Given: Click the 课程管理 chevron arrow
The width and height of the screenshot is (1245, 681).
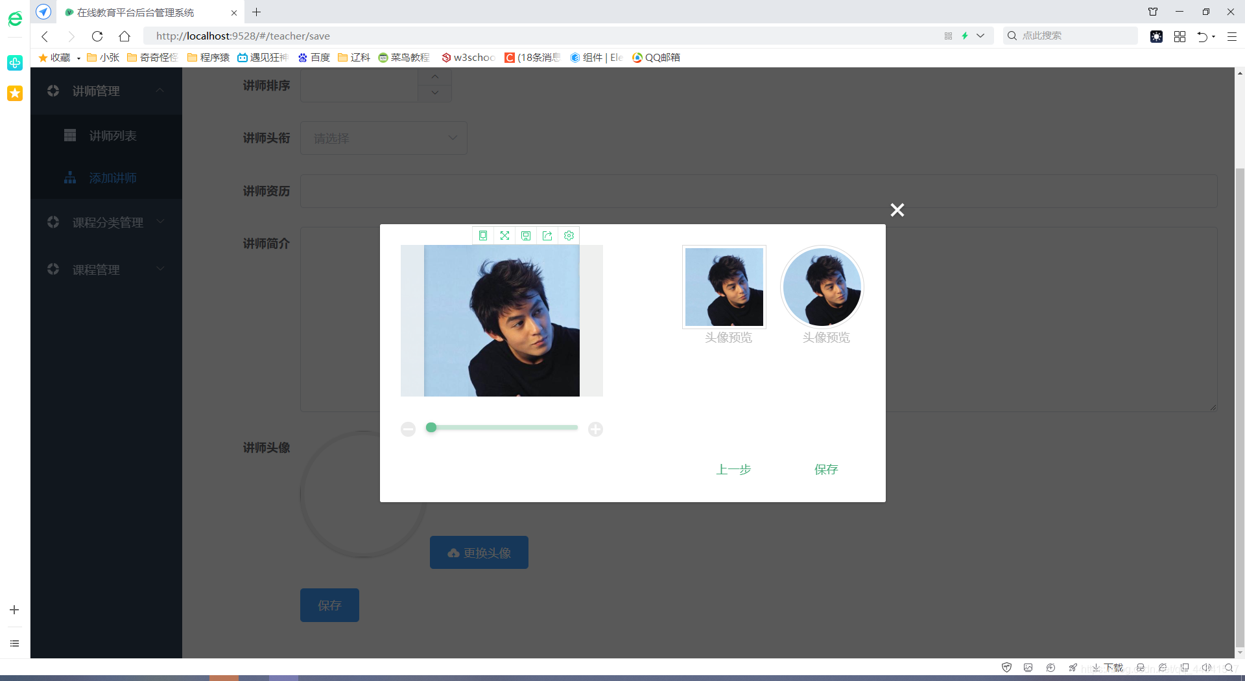Looking at the screenshot, I should 160,269.
